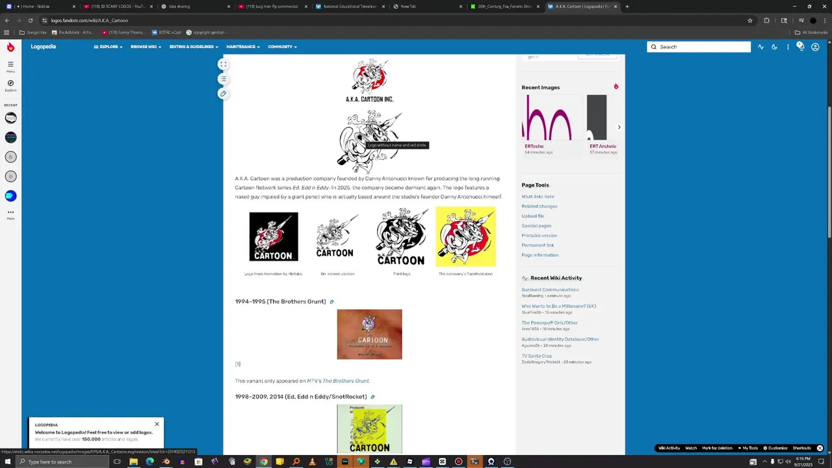Open Sunburst Communications activity entry
Viewport: 832px width, 468px height.
pyautogui.click(x=550, y=289)
